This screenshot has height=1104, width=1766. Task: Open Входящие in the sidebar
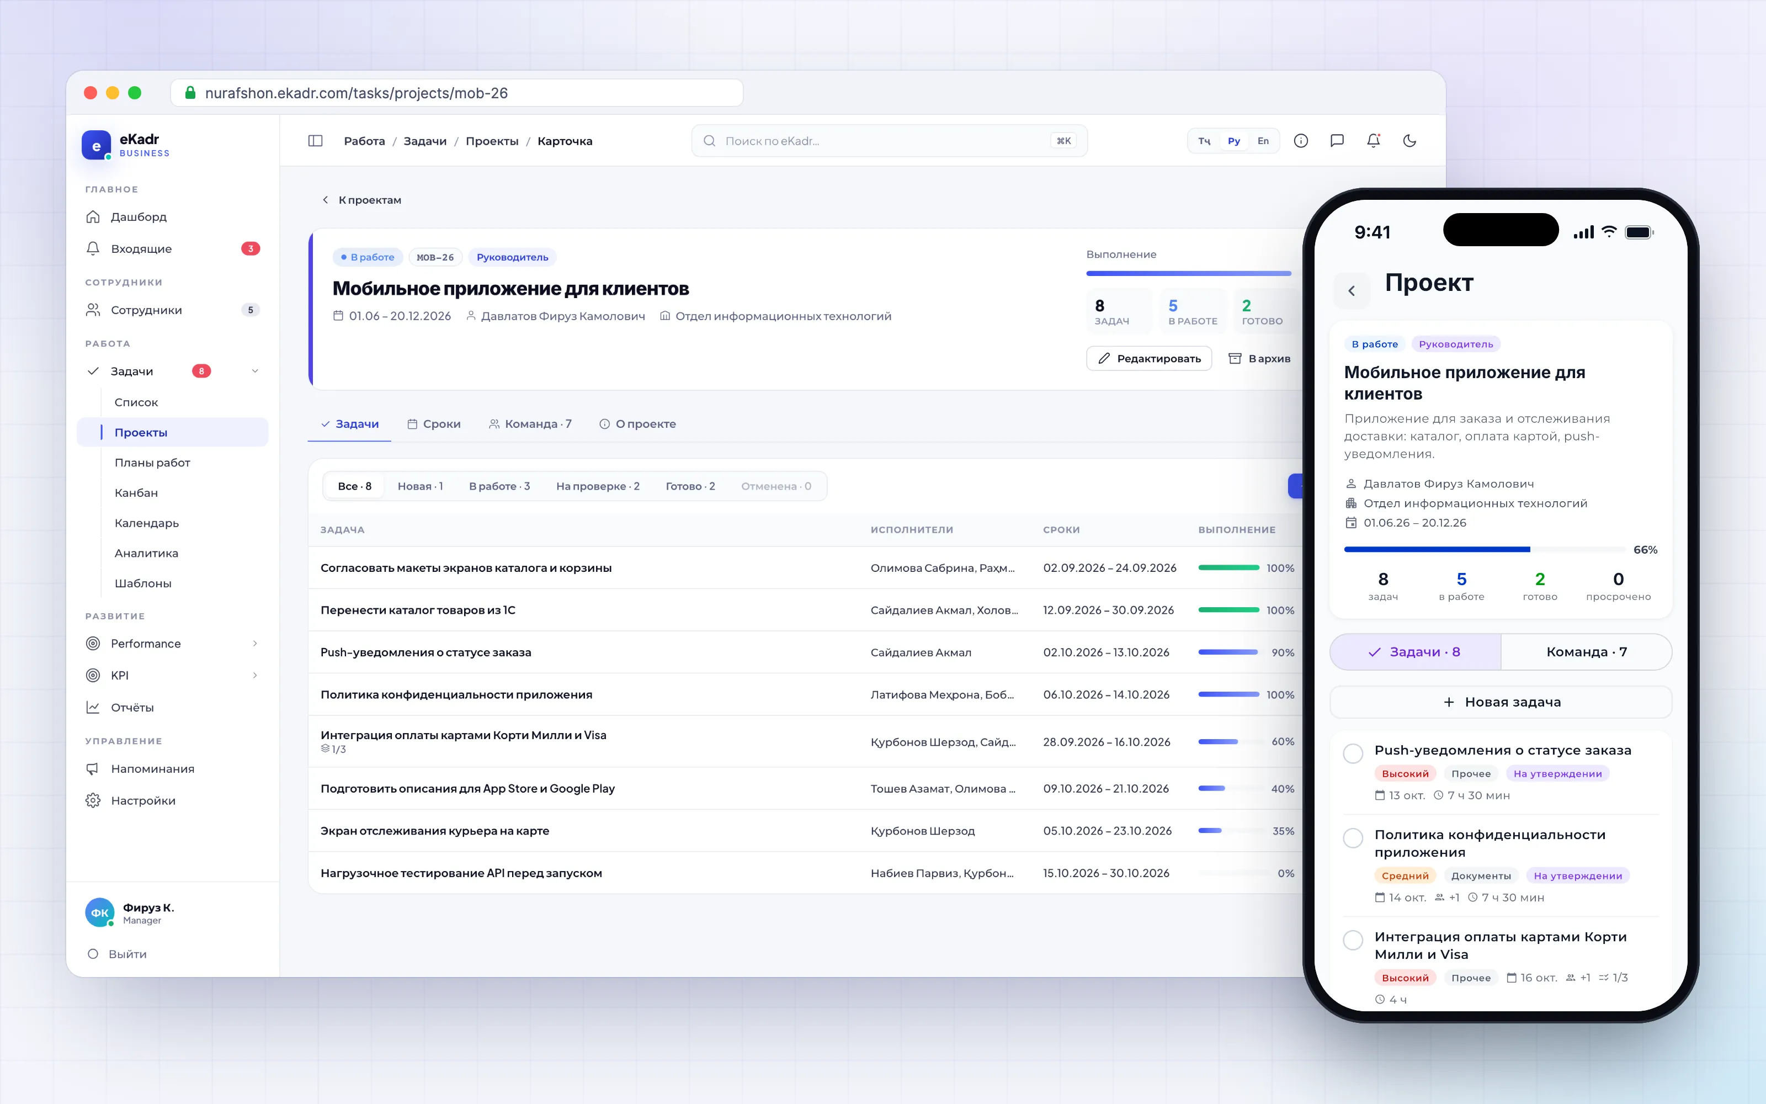point(173,249)
